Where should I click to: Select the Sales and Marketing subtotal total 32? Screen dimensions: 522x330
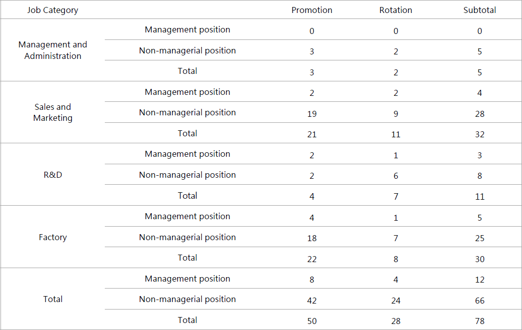tap(480, 134)
